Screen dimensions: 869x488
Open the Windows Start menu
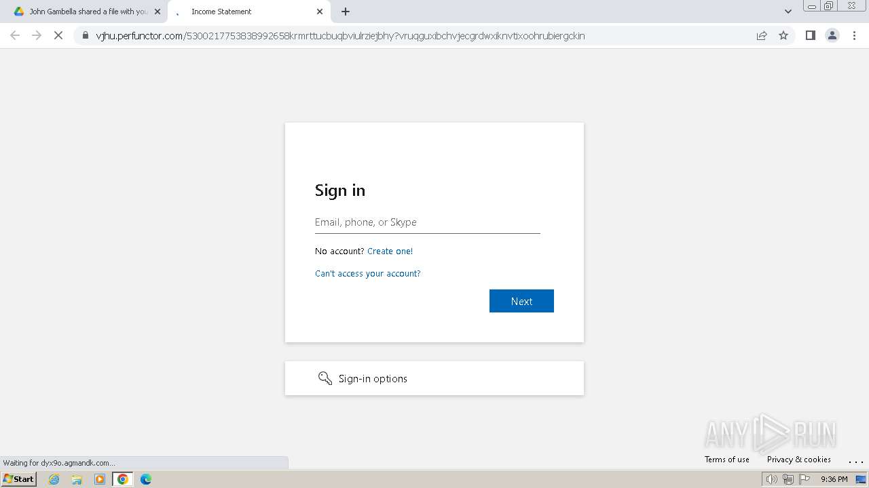(18, 479)
